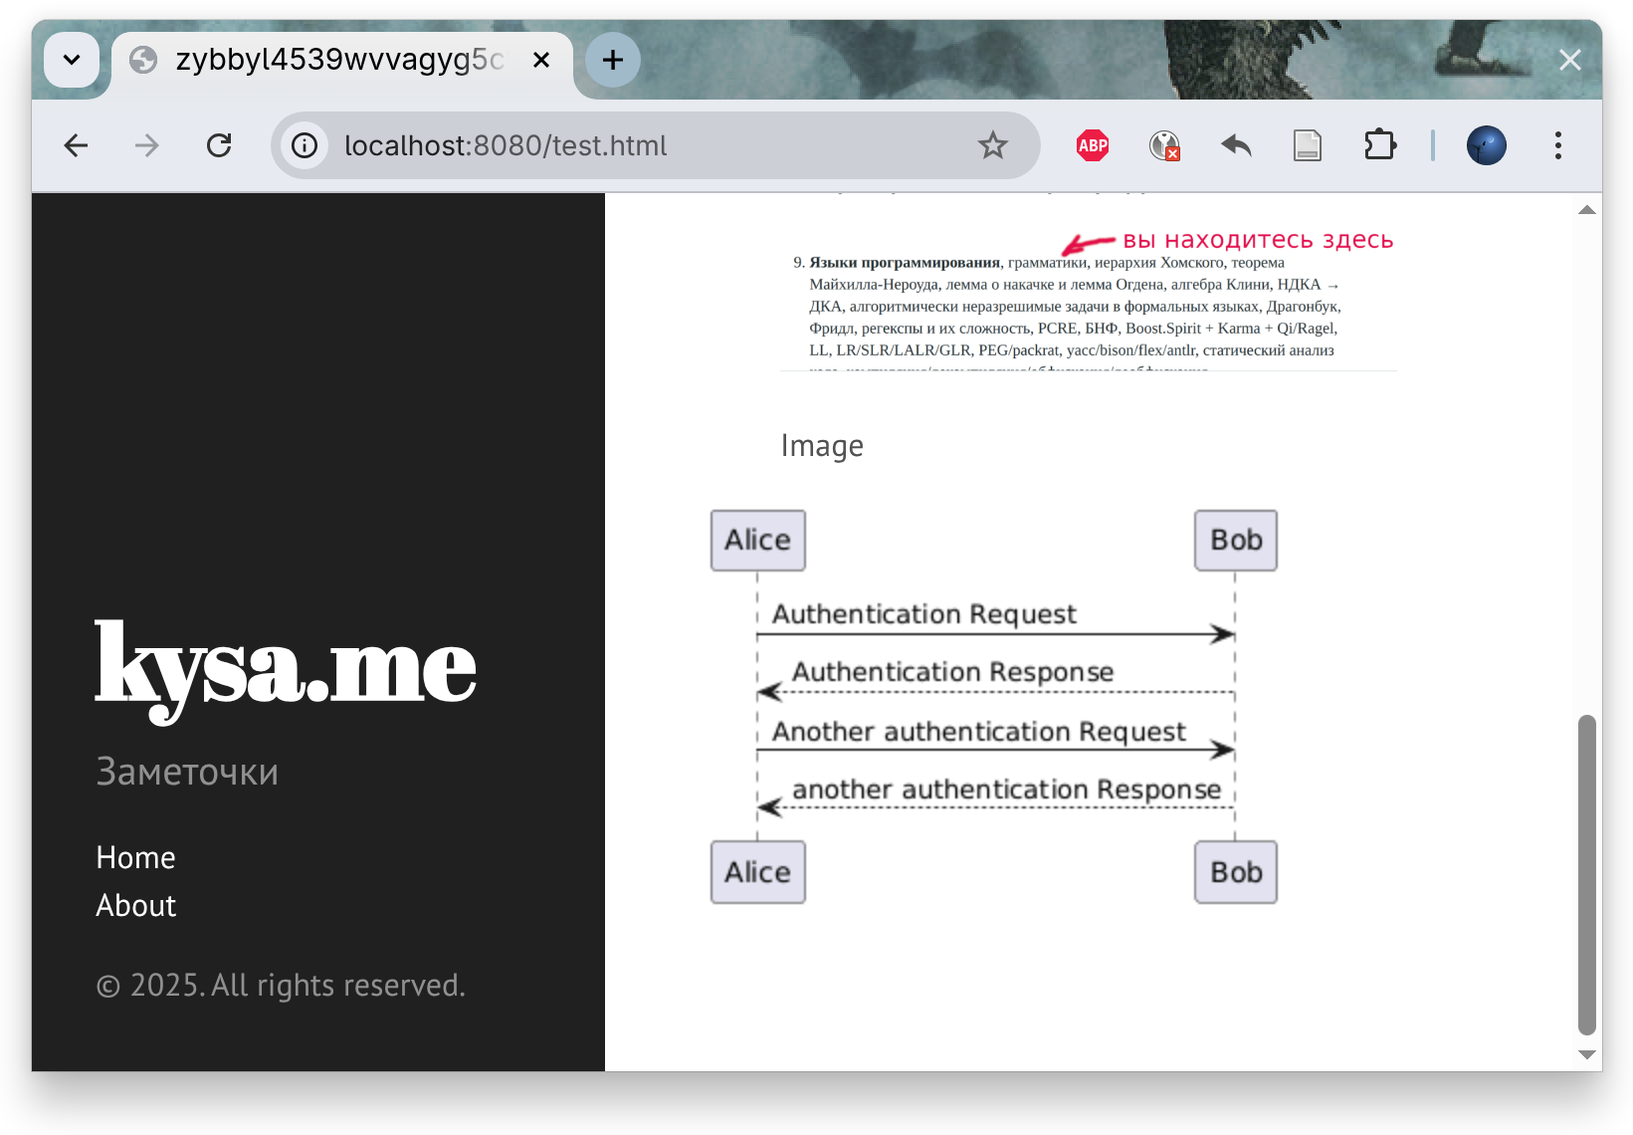Expand the tab search dropdown arrow
Image resolution: width=1633 pixels, height=1135 pixels.
72,60
